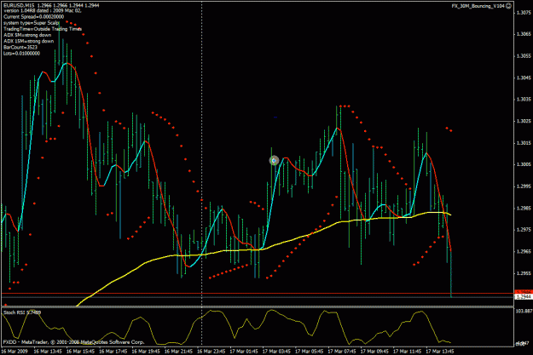The image size is (533, 355).
Task: Click the '16 Mar 21:45' time label
Action: (x=178, y=352)
